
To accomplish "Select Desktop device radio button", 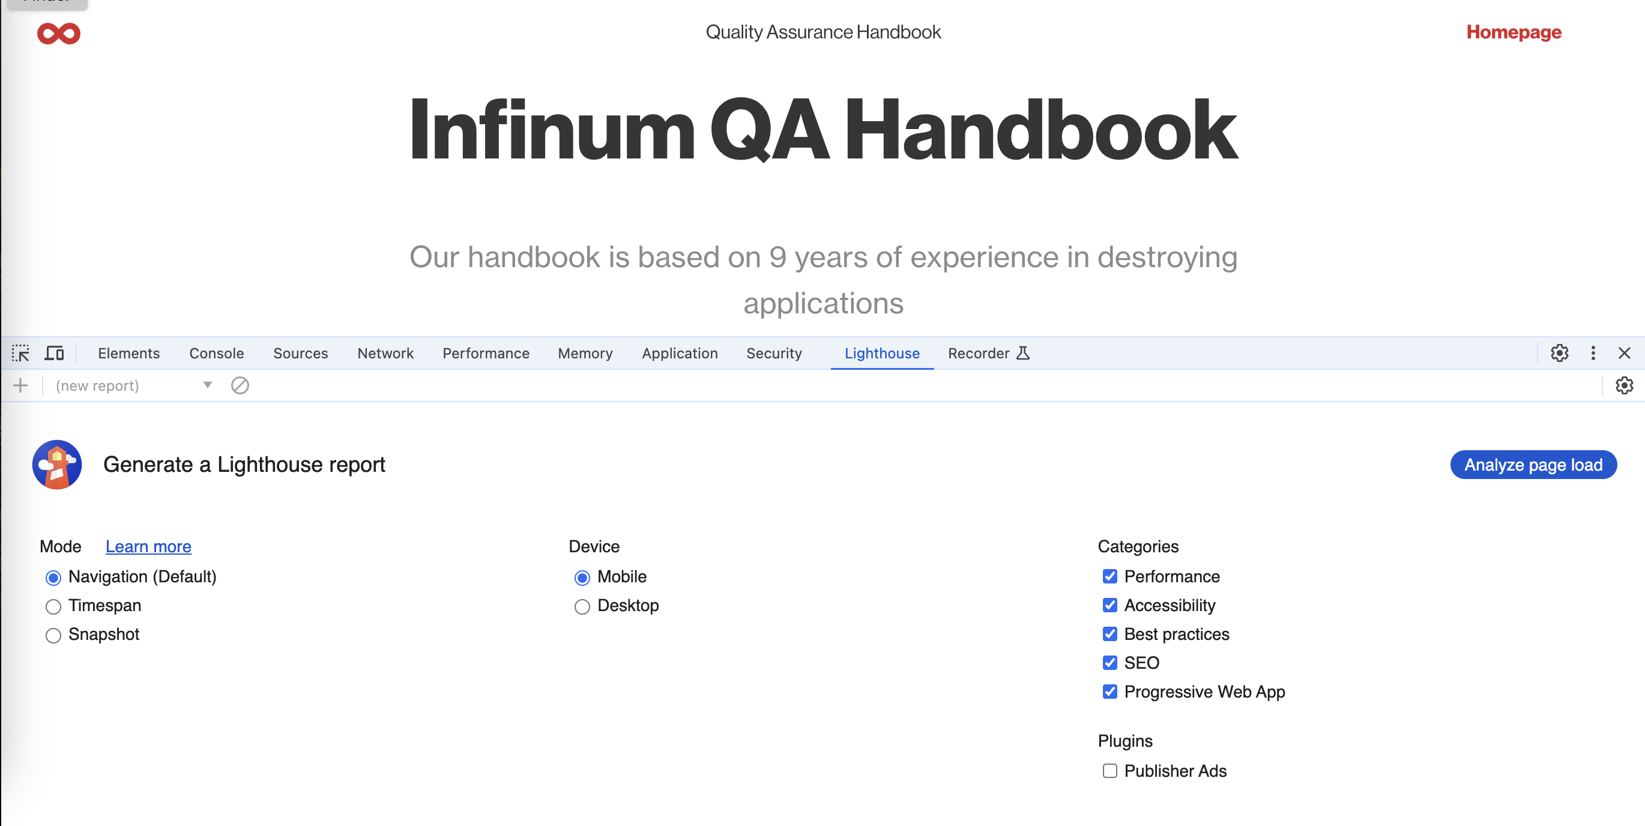I will point(582,606).
